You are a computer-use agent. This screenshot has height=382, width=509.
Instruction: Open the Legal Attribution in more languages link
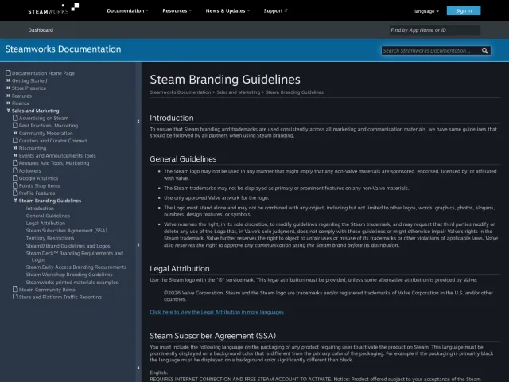[216, 312]
